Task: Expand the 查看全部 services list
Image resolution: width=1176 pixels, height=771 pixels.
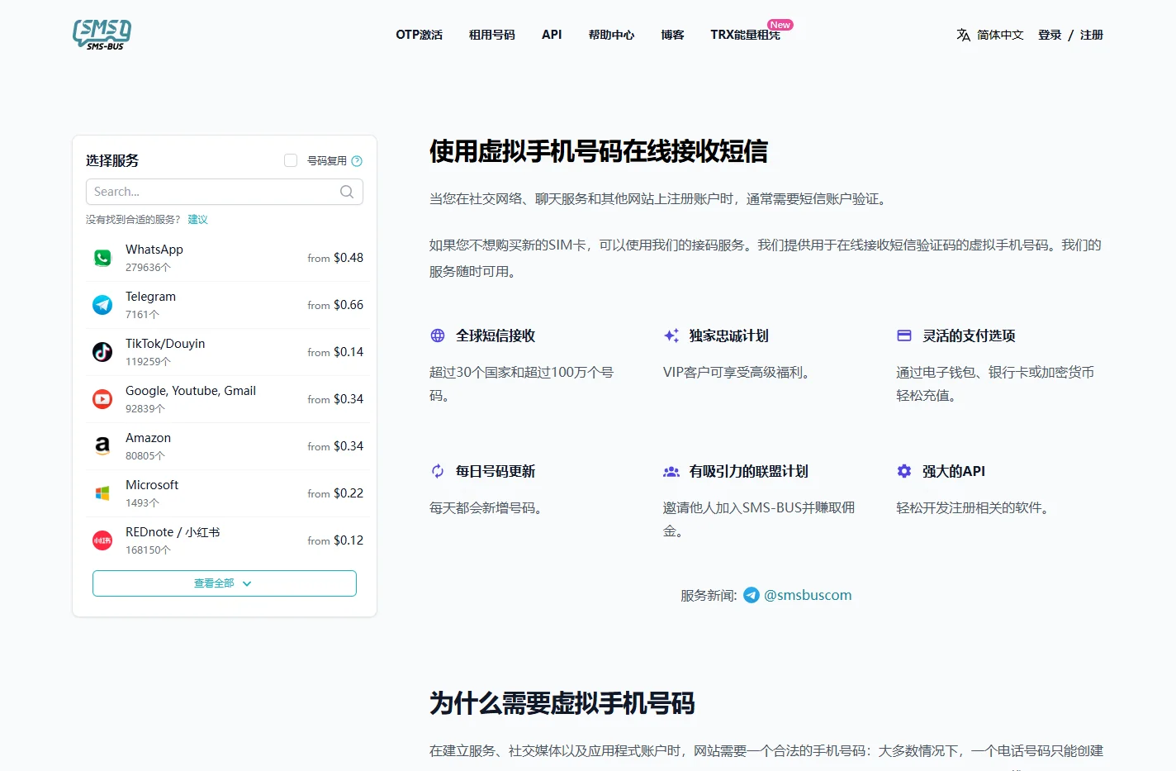Action: (225, 583)
